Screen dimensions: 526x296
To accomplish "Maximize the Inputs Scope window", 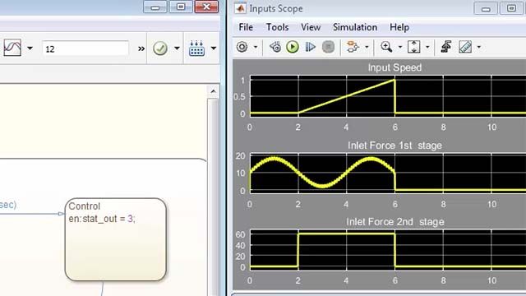I will coord(511,8).
